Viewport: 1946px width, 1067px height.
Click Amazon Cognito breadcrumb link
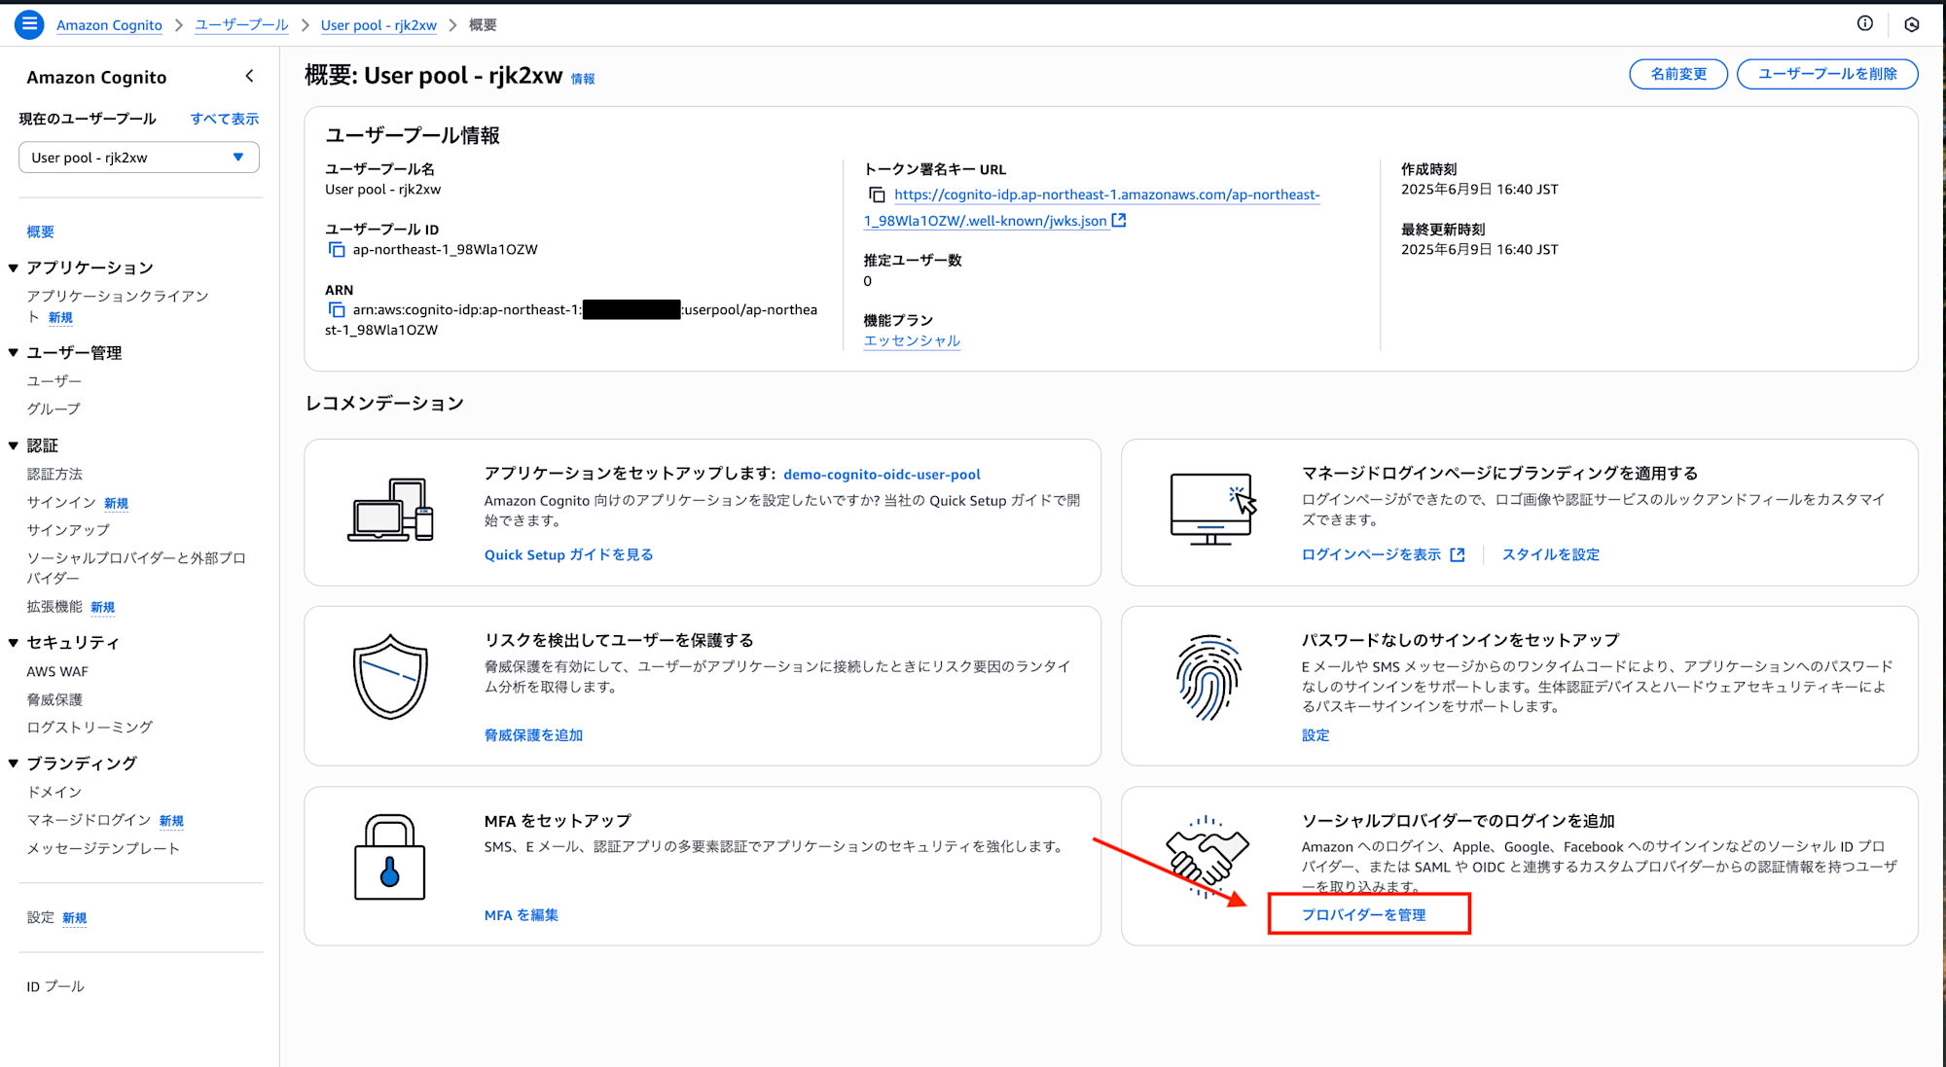click(x=109, y=25)
